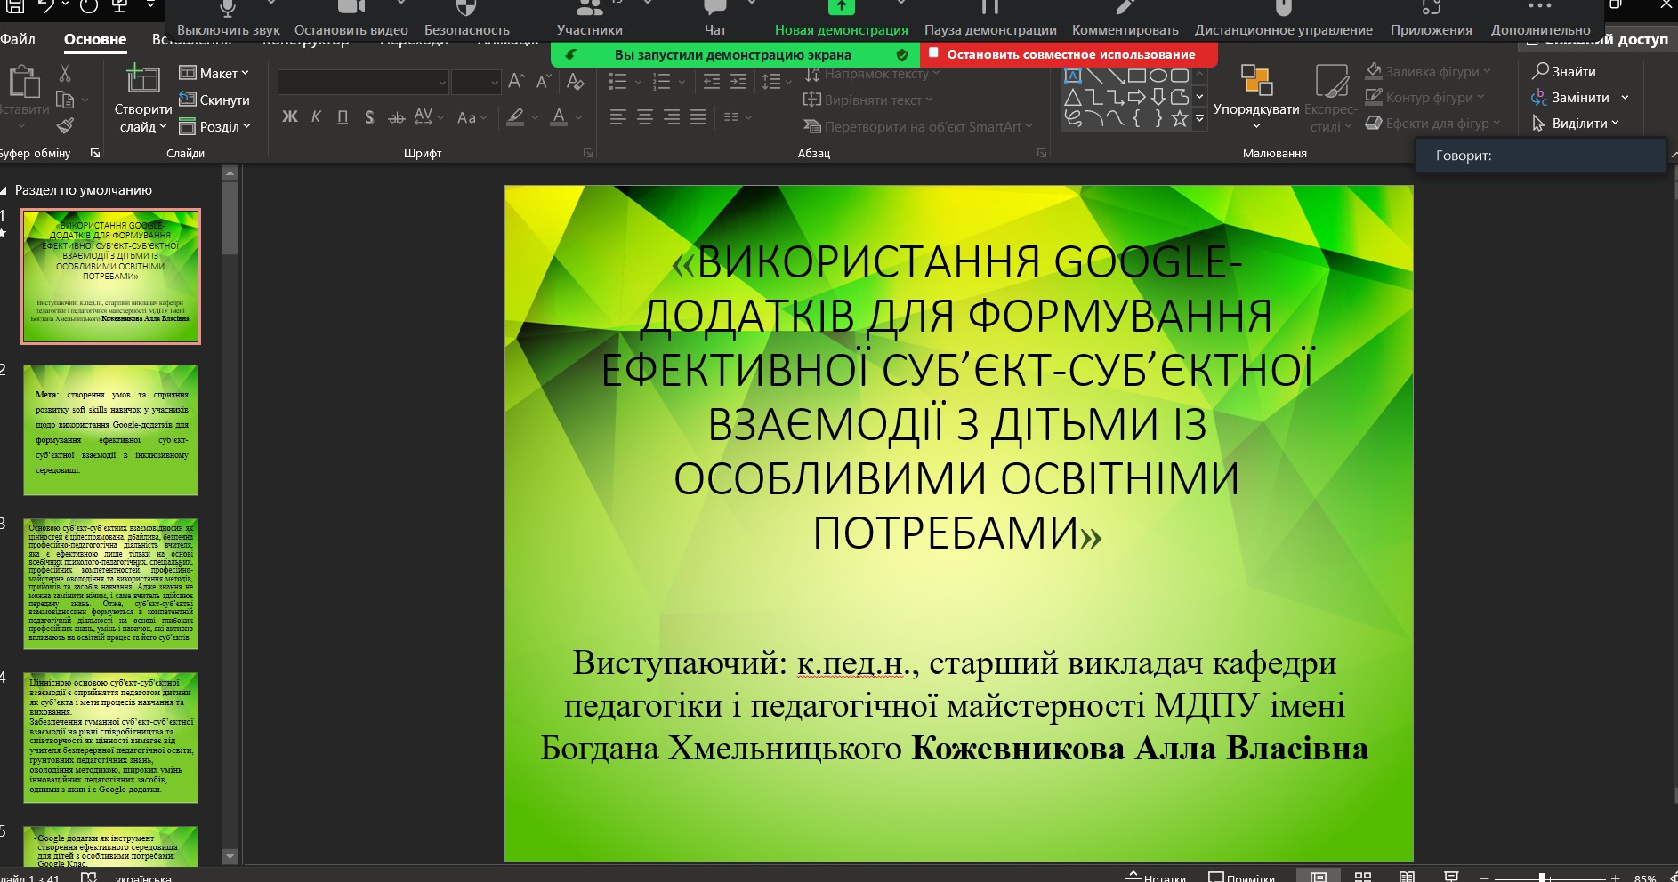Open the Участники participants panel
Image resolution: width=1678 pixels, height=882 pixels.
(589, 20)
